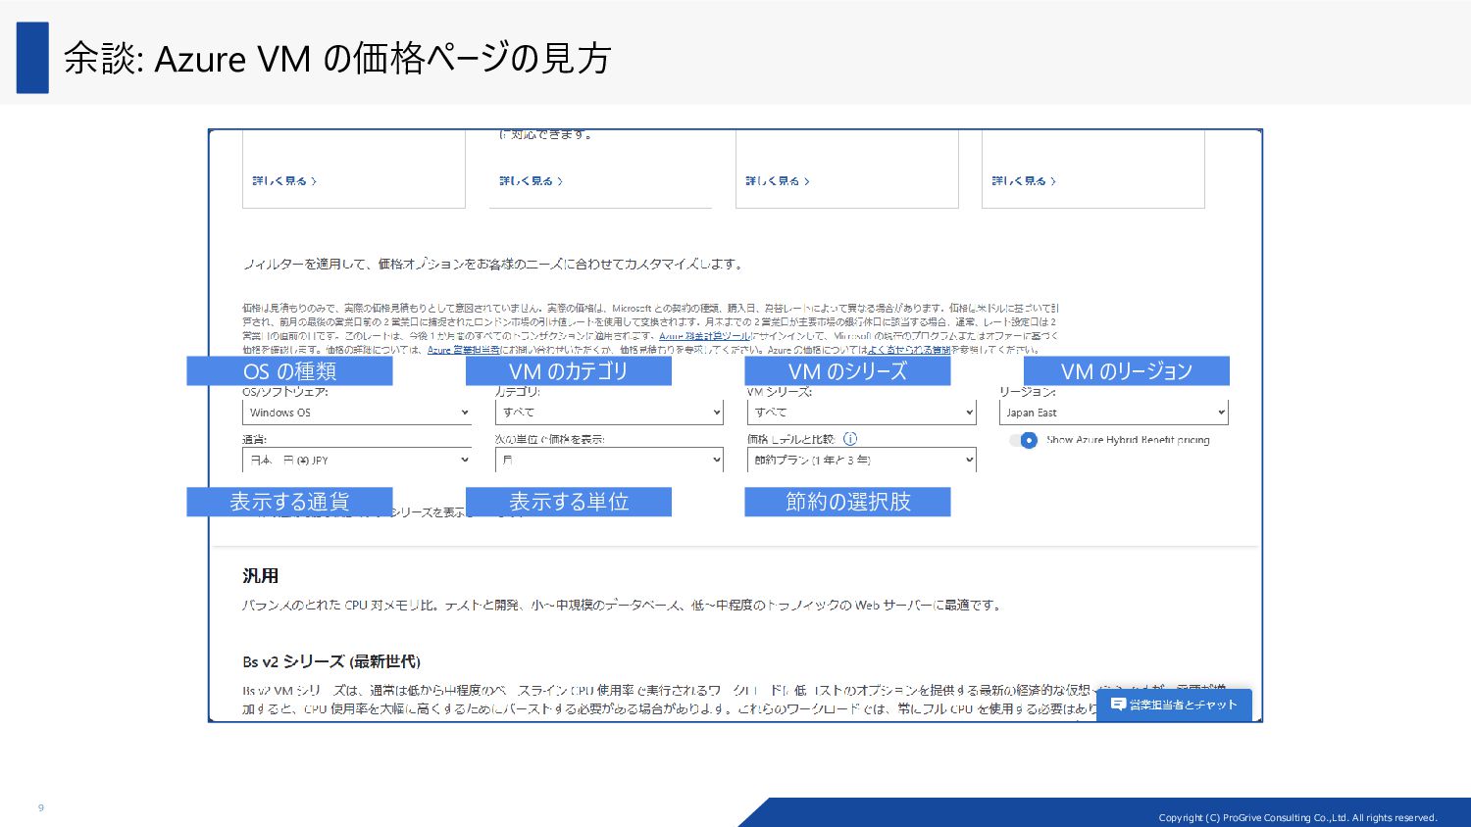
Task: Open the 通貨 dropdown showing JPY
Action: (x=358, y=460)
